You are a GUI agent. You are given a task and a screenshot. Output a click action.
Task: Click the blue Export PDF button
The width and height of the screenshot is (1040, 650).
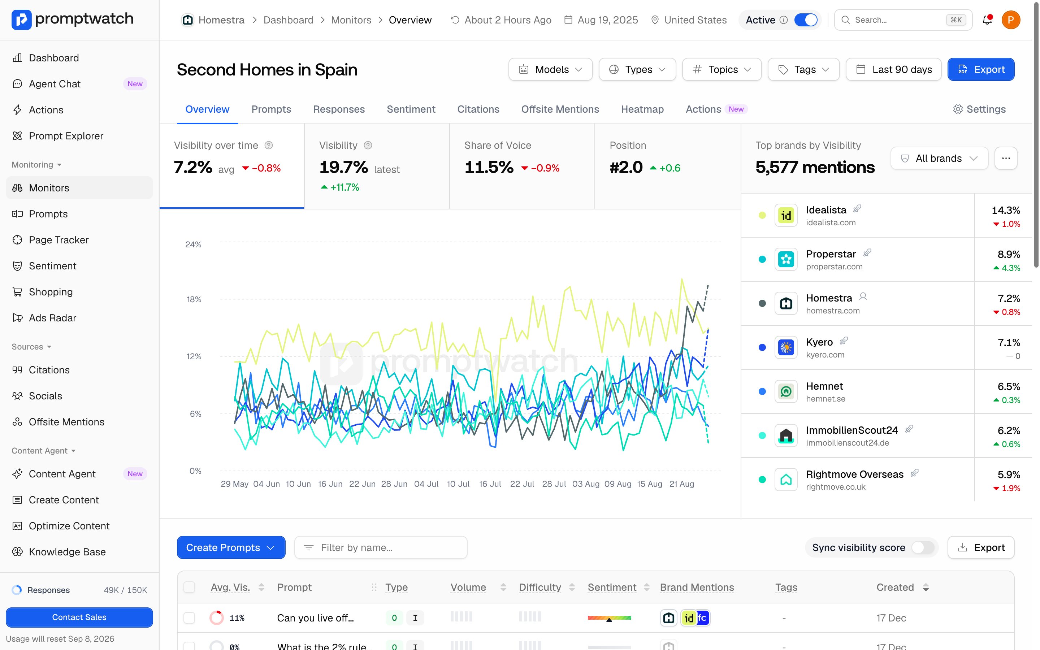[x=981, y=69]
